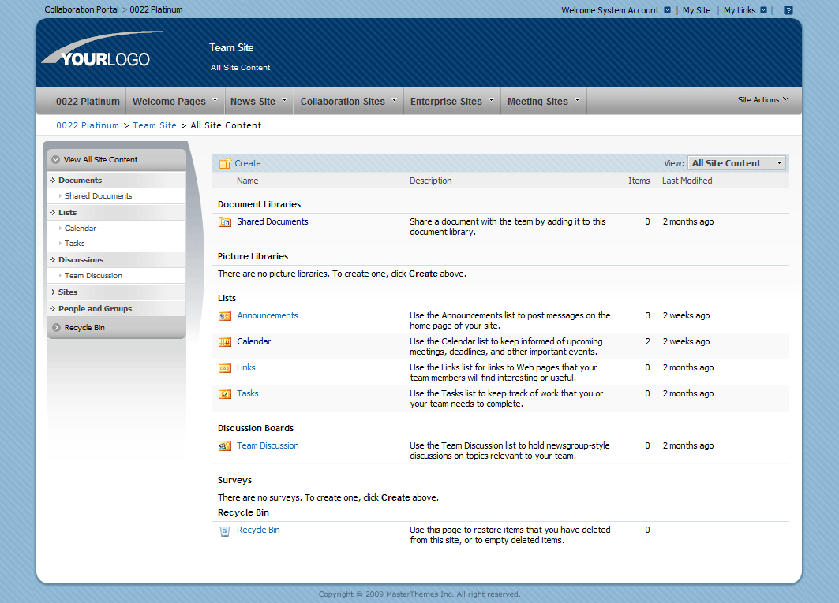
Task: Click the Shared Documents library icon
Action: (225, 222)
